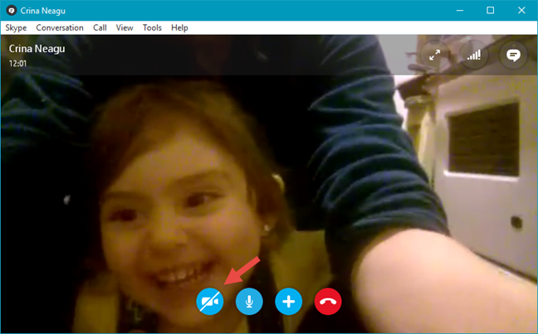Click the Skype logo in title bar
Image resolution: width=538 pixels, height=334 pixels.
coord(10,10)
